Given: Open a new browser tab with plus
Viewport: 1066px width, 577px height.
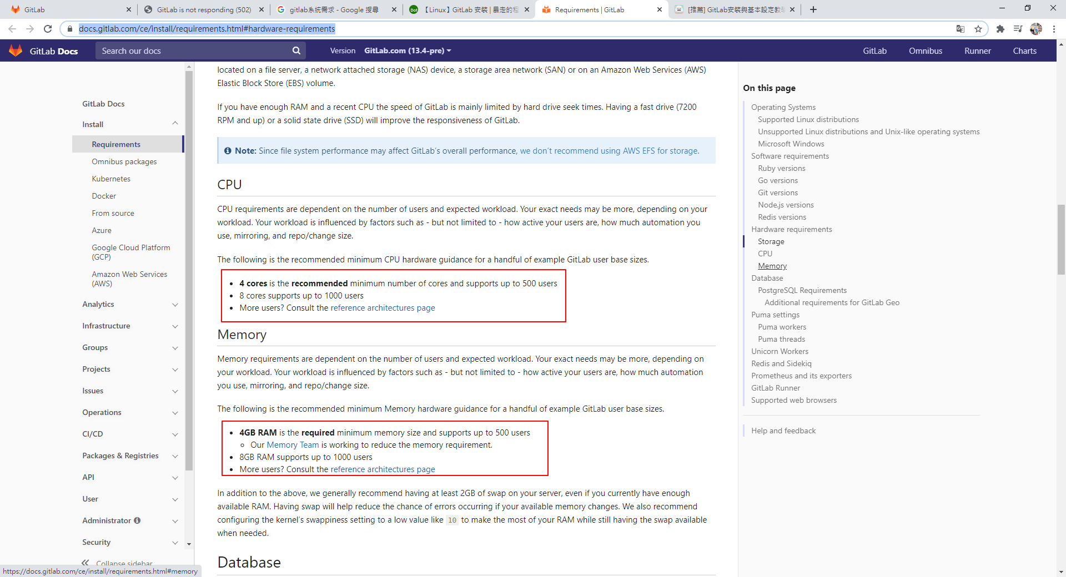Looking at the screenshot, I should point(813,9).
